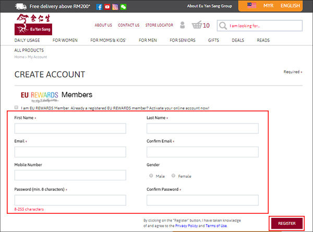Open the READS menu

263,40
